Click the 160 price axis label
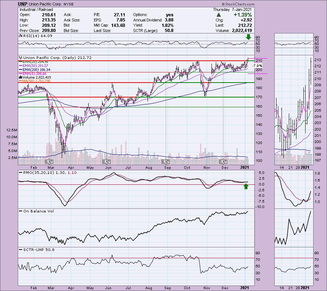 (259, 107)
